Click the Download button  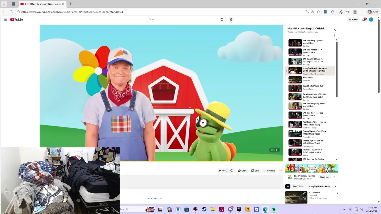[269, 171]
